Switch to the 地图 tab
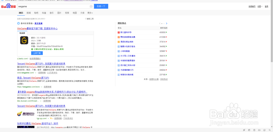Image resolution: width=273 pixels, height=132 pixels. coord(75,13)
